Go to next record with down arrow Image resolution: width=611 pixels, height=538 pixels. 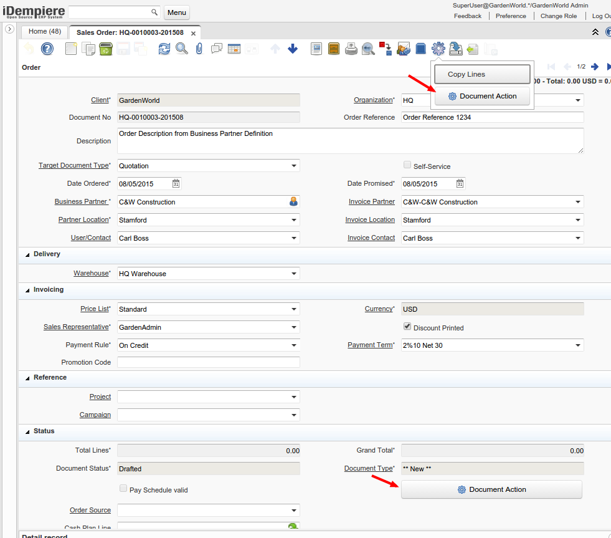293,49
